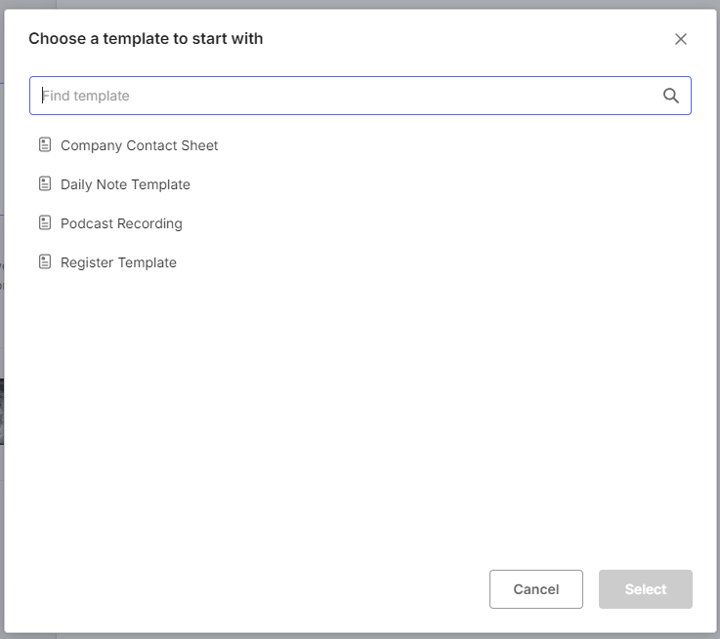This screenshot has height=639, width=720.
Task: Close the template chooser with the X
Action: point(681,39)
